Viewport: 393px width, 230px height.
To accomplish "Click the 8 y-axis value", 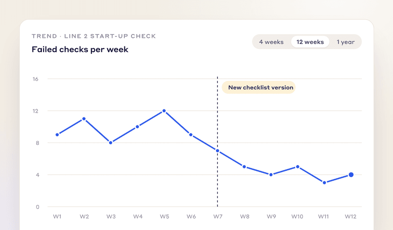I will point(37,143).
